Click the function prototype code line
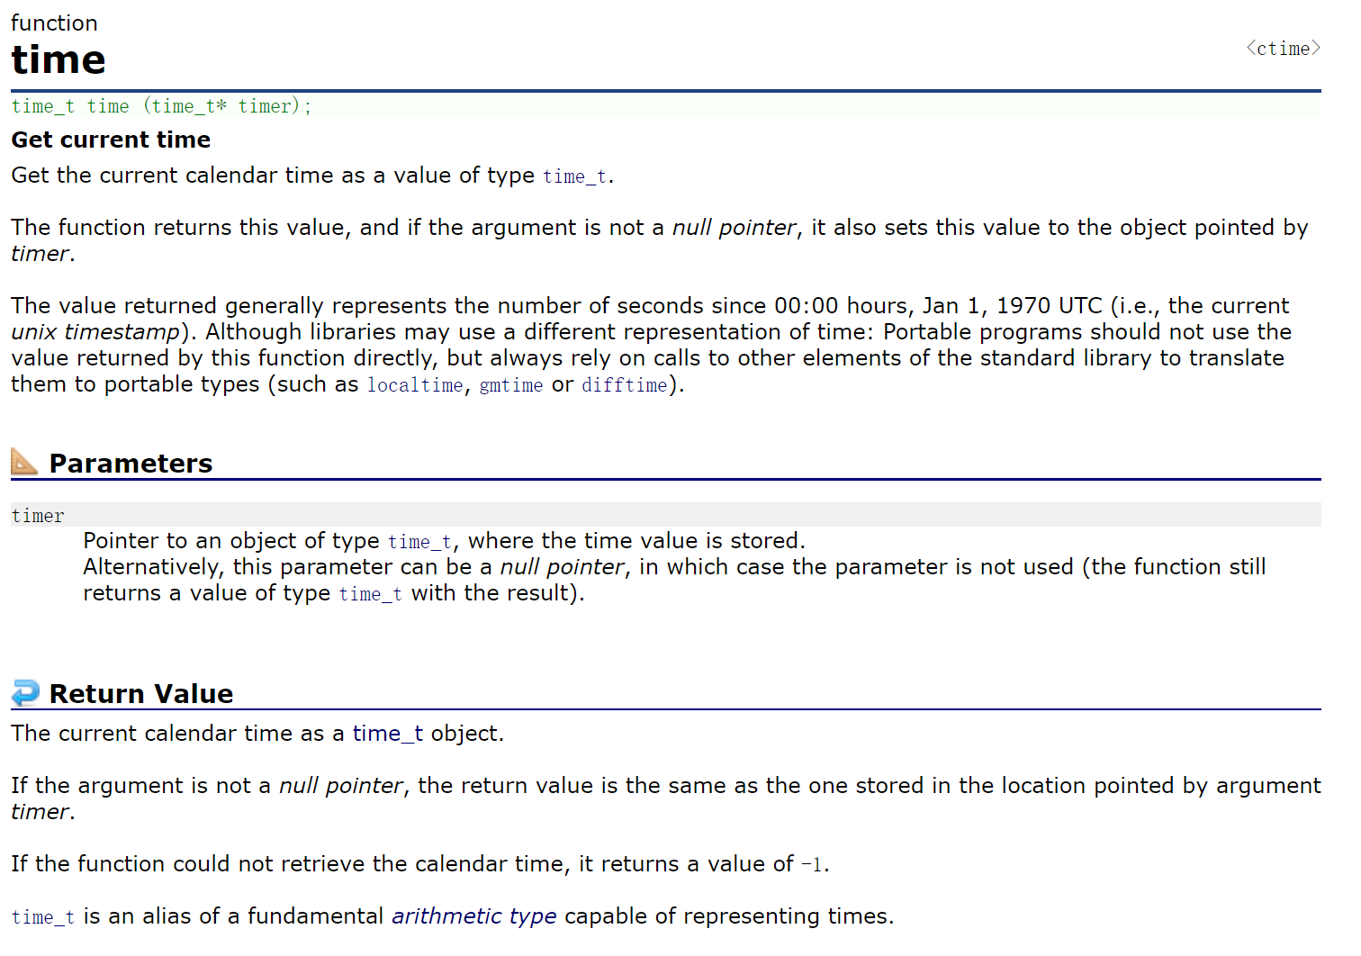1361x956 pixels. coord(161,106)
